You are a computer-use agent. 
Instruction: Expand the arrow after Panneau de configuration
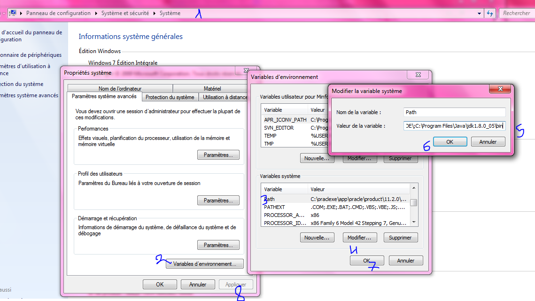pyautogui.click(x=96, y=13)
